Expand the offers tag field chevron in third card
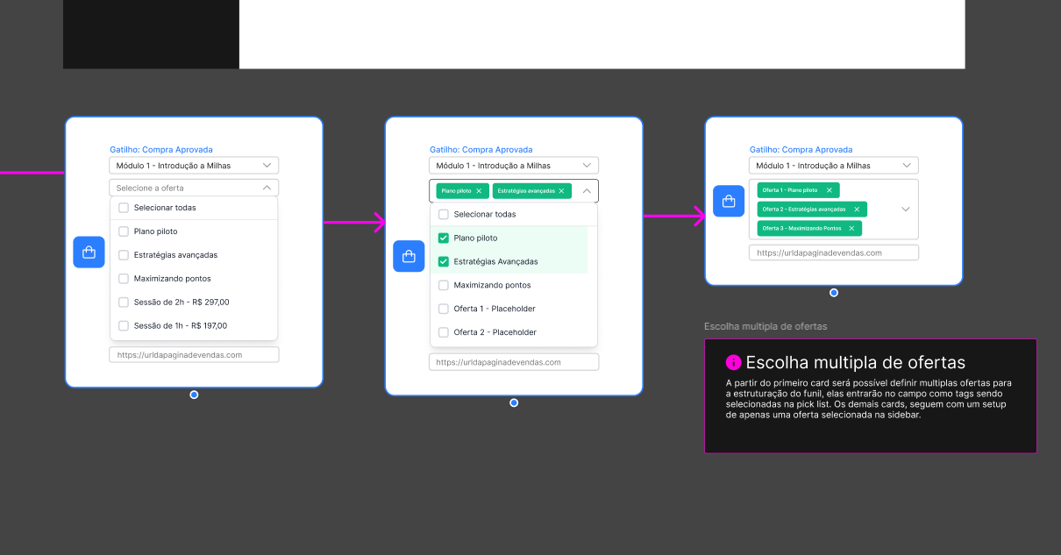The height and width of the screenshot is (555, 1061). pos(906,210)
